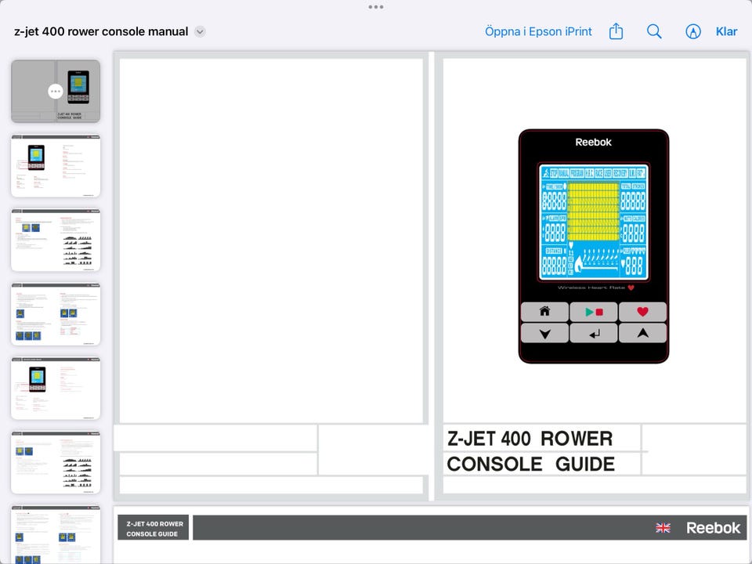This screenshot has height=564, width=752.
Task: Click the enter arrow on the console image
Action: coord(594,334)
